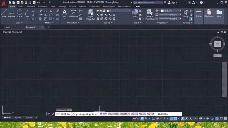
Task: Click the MODEL status bar button
Action: tap(136, 118)
